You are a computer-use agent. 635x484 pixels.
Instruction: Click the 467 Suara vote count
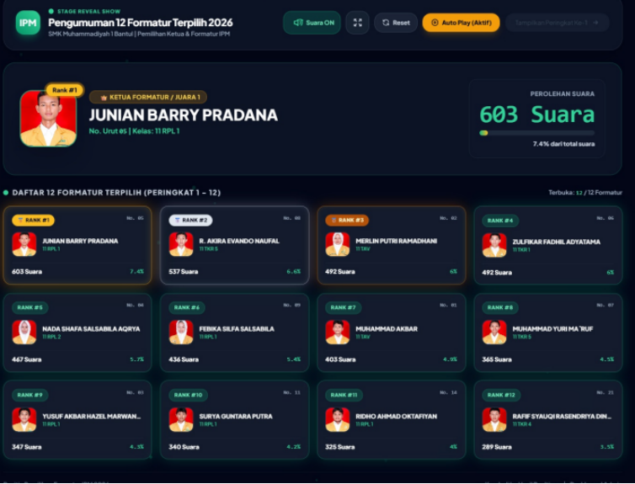(x=27, y=359)
